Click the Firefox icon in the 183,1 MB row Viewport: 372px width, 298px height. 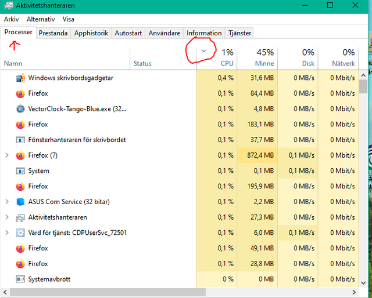[20, 125]
